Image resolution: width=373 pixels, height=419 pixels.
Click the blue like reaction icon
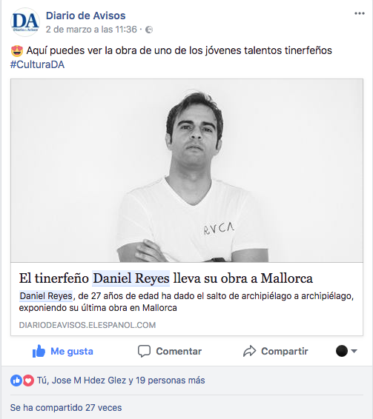point(16,381)
